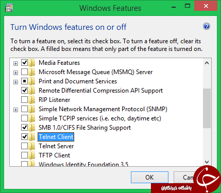
Task: Toggle the Print and Document Services checkbox
Action: click(x=24, y=81)
